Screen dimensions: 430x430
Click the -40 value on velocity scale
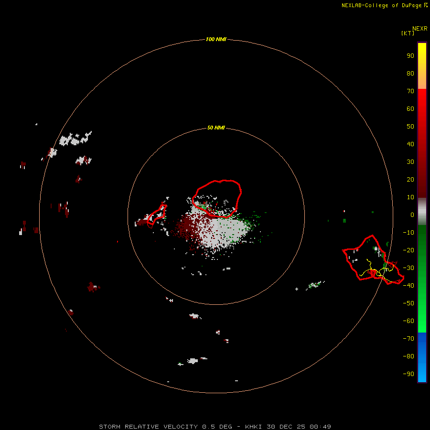408,286
